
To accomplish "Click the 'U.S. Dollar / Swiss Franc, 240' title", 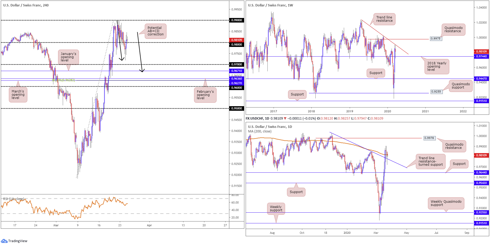I will (x=26, y=5).
